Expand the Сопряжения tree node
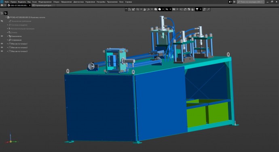Image resolution: width=279 pixels, height=152 pixels. click(x=7, y=40)
